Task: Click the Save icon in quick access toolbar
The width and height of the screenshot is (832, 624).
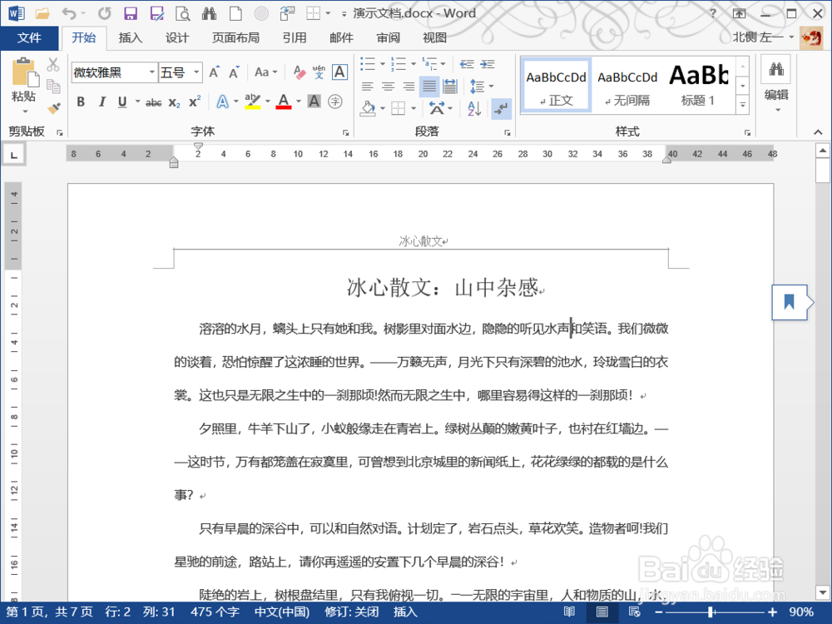Action: point(130,14)
